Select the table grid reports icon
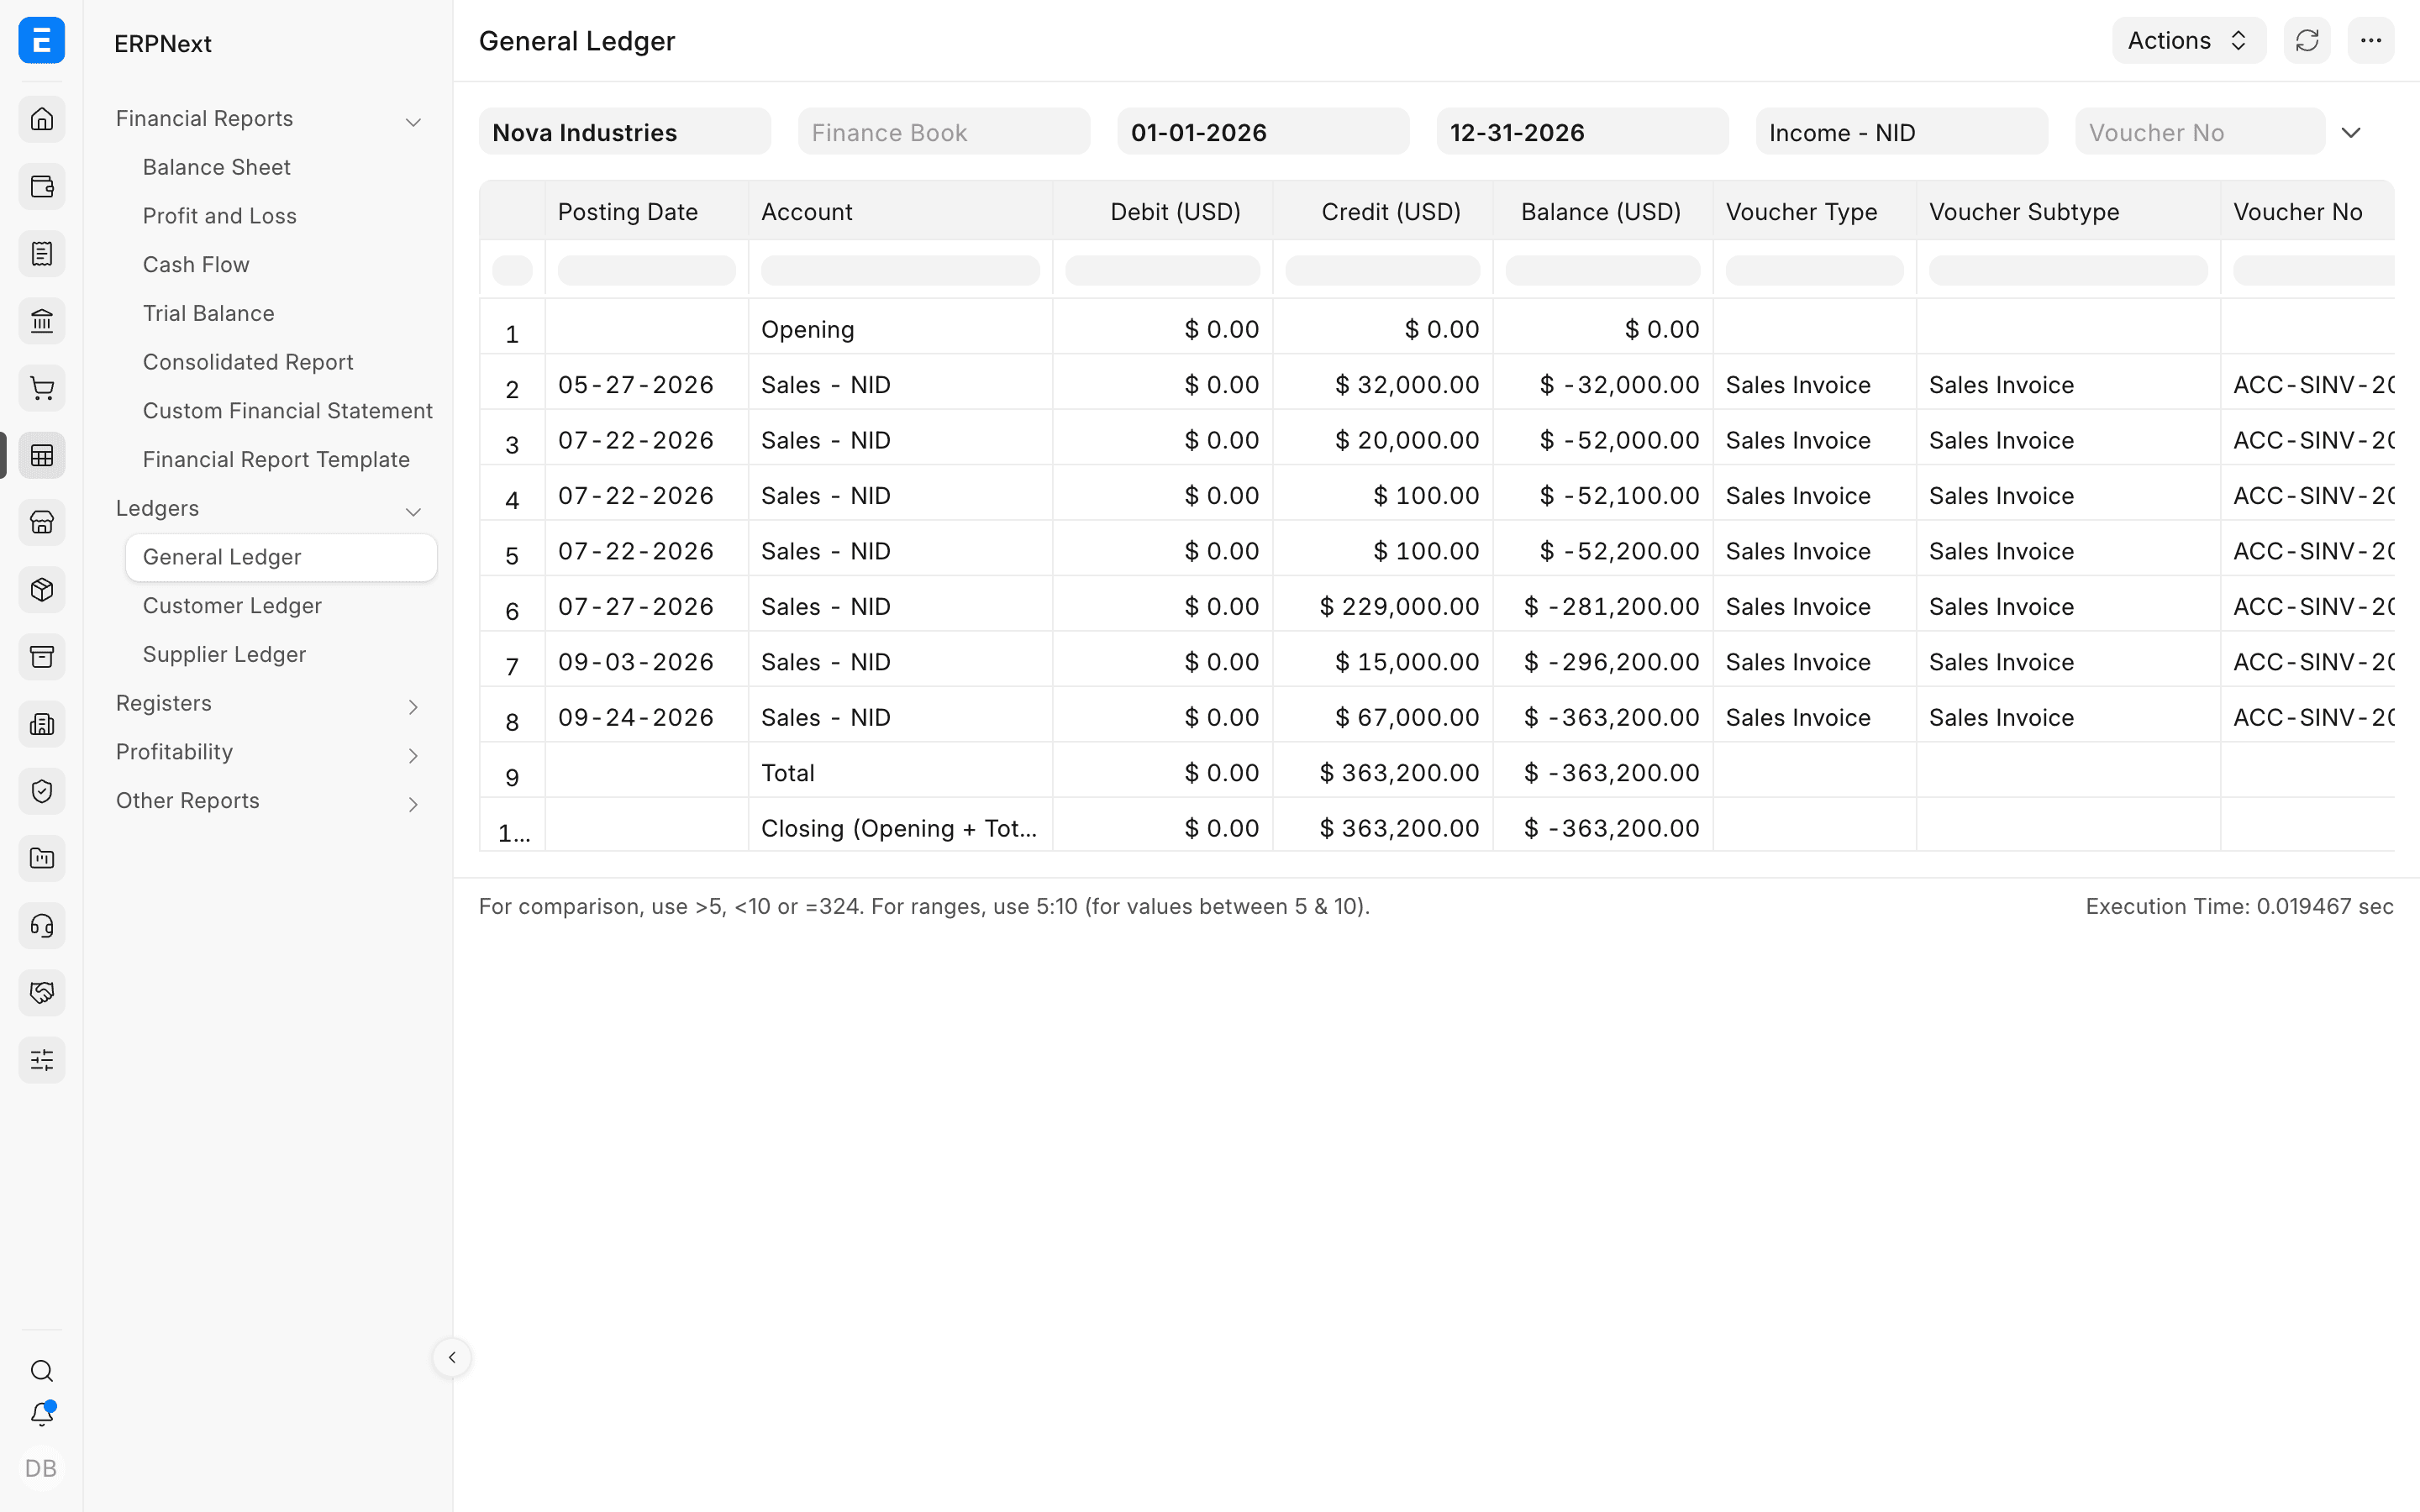This screenshot has height=1512, width=2420. tap(42, 455)
